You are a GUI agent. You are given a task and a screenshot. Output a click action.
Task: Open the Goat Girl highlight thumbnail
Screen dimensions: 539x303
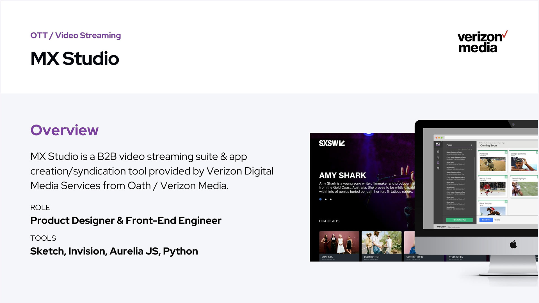(x=339, y=243)
